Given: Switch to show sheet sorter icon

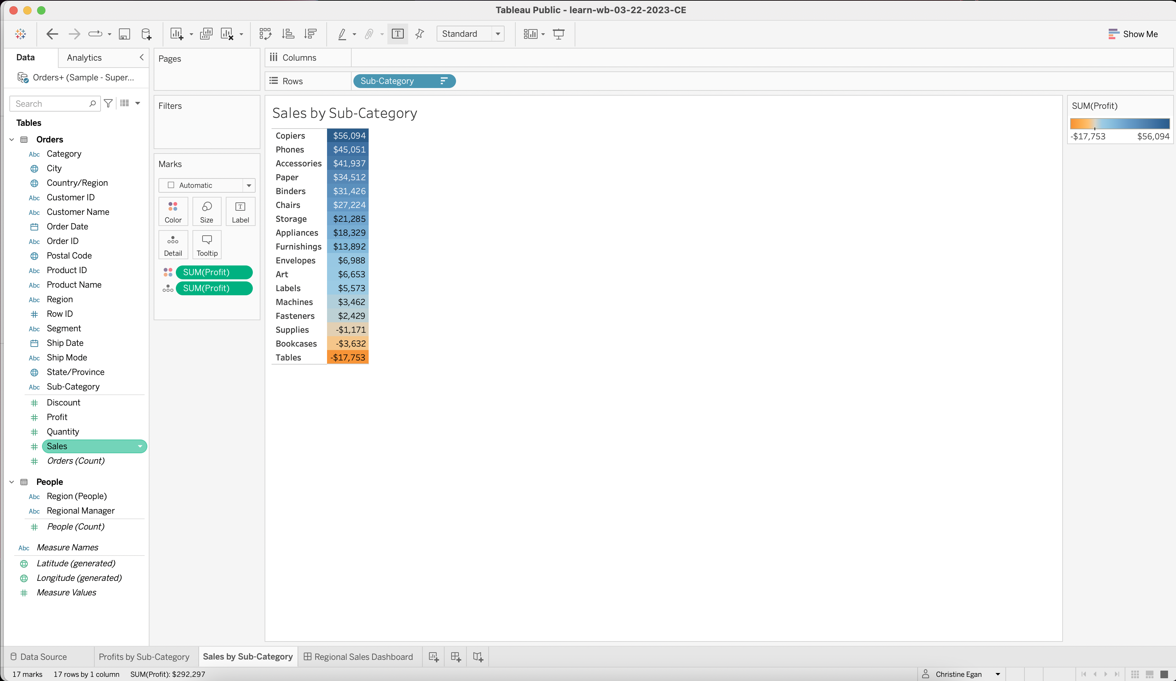Looking at the screenshot, I should tap(1135, 674).
